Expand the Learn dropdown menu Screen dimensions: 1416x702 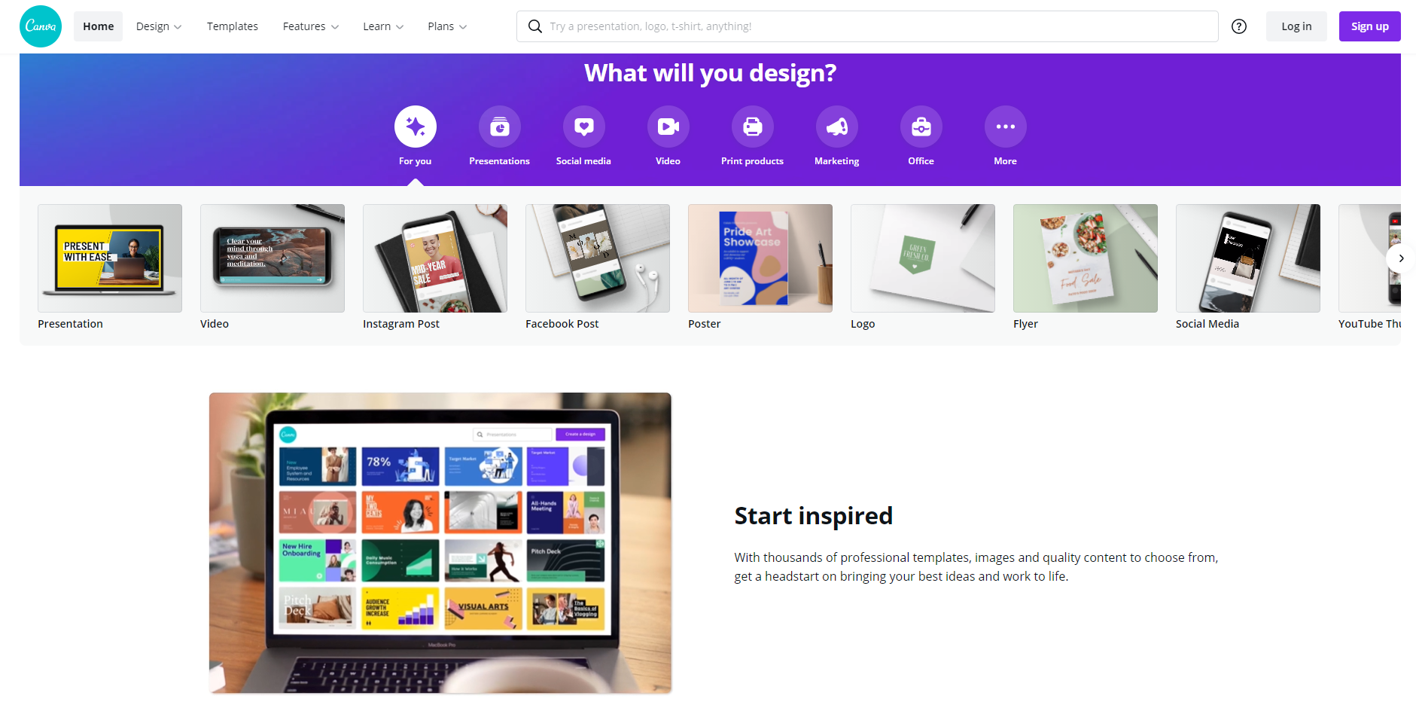pos(383,26)
